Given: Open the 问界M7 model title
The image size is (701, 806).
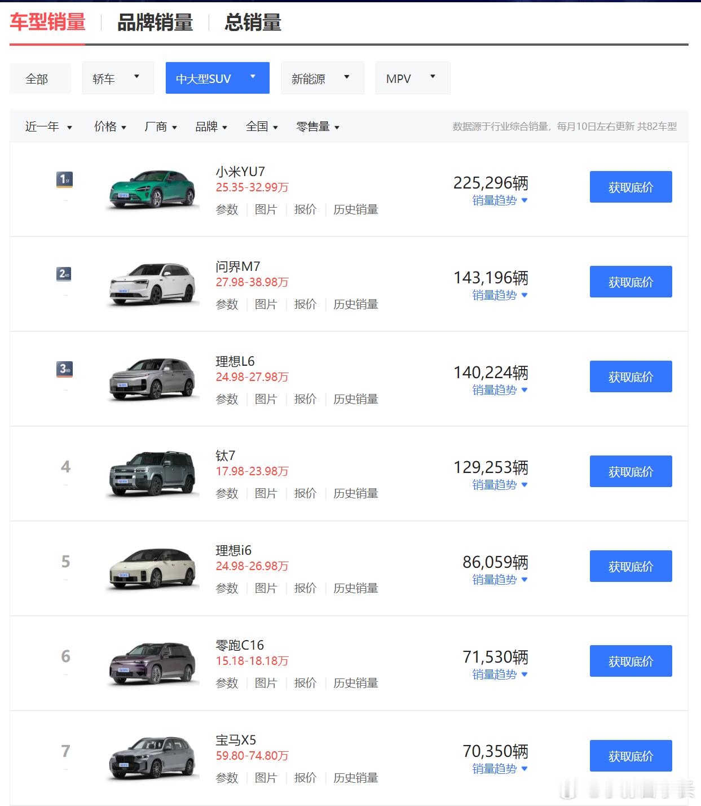Looking at the screenshot, I should 238,266.
